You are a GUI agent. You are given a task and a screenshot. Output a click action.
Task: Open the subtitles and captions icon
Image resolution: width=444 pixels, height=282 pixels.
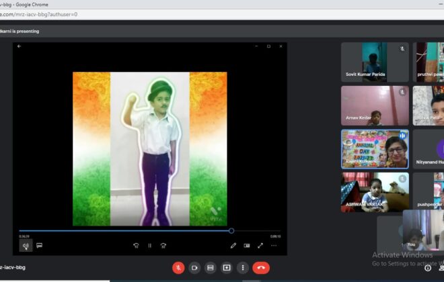40,245
